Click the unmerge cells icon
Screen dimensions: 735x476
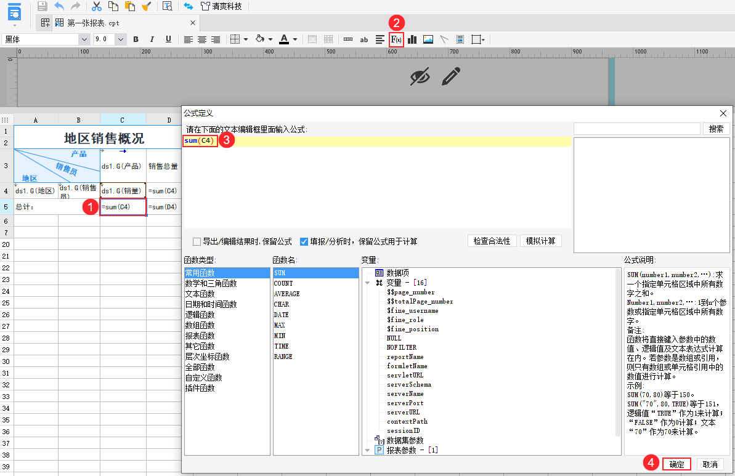pyautogui.click(x=328, y=39)
